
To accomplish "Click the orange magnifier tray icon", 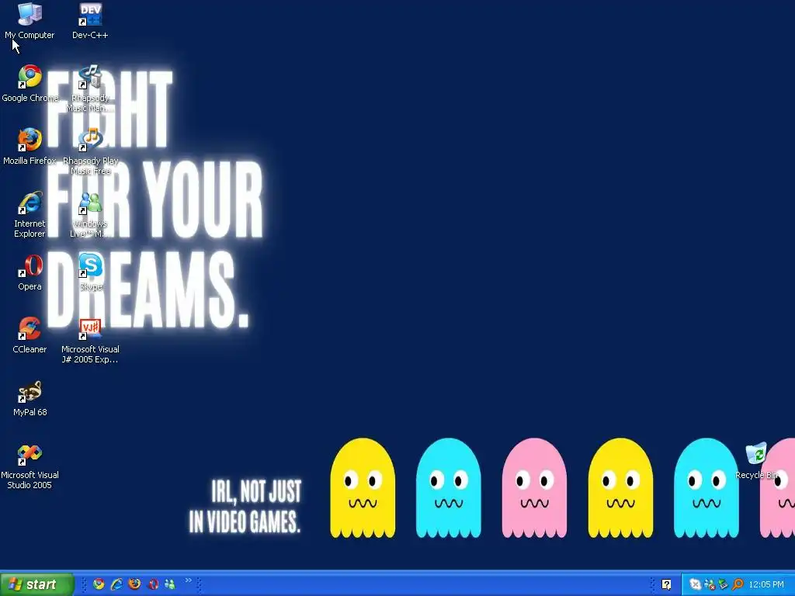I will pos(738,585).
